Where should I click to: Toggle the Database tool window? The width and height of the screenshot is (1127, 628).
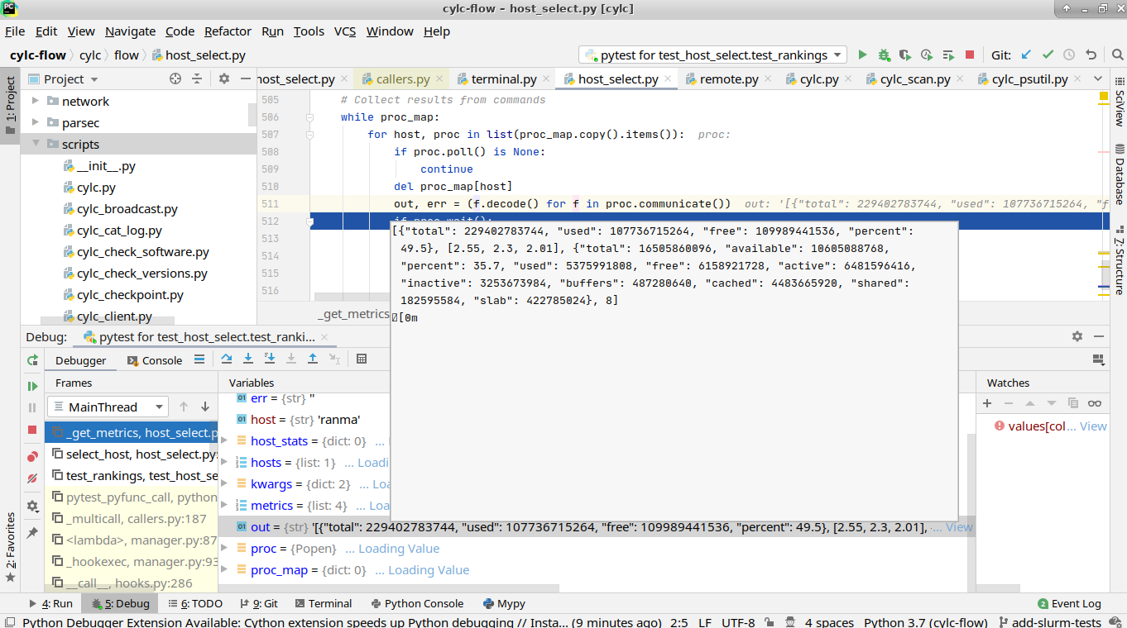(x=1119, y=174)
